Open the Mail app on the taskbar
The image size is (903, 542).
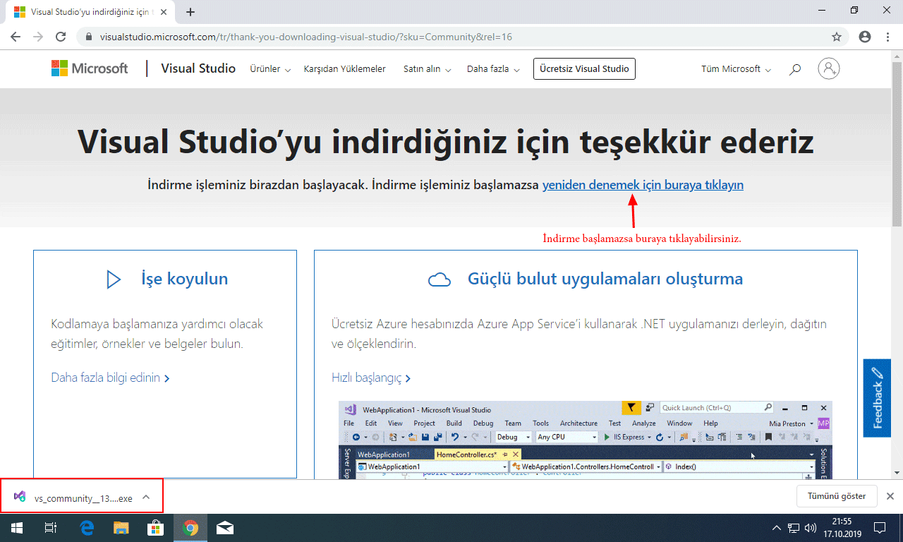pyautogui.click(x=225, y=528)
